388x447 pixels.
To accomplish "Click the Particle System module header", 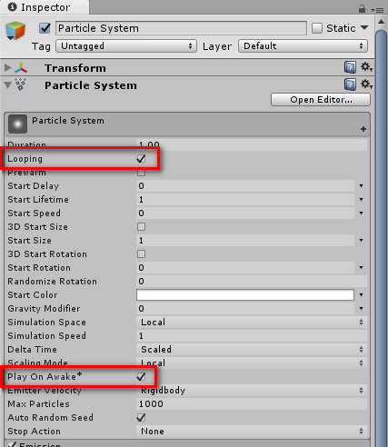I will point(187,124).
